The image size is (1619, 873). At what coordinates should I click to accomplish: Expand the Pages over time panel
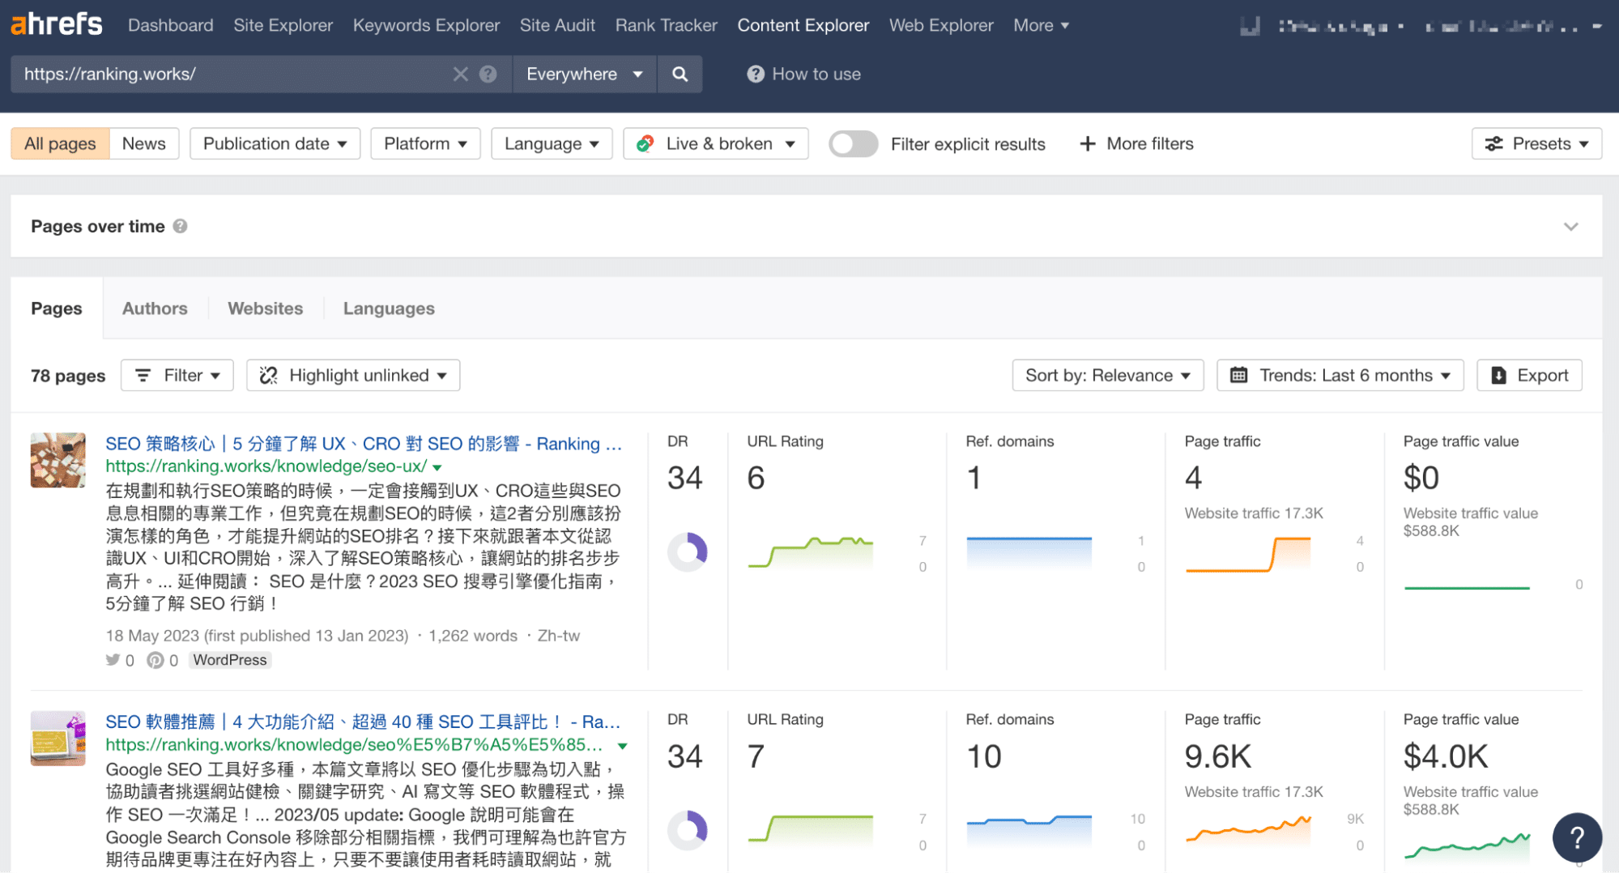coord(1570,226)
